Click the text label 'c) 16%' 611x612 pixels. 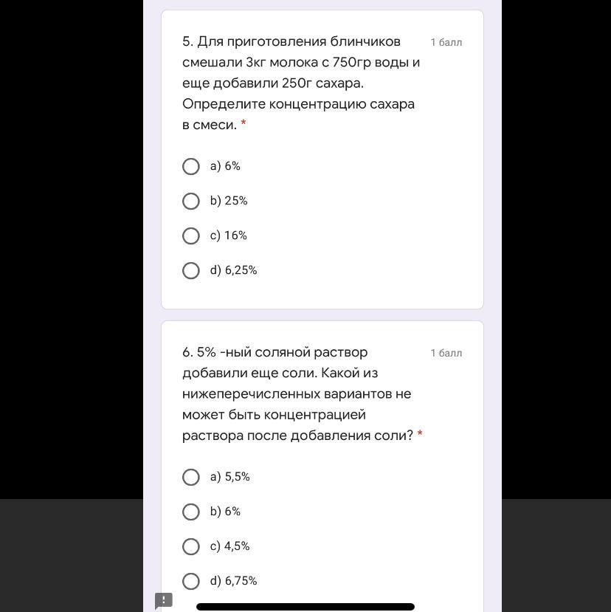[x=229, y=236]
